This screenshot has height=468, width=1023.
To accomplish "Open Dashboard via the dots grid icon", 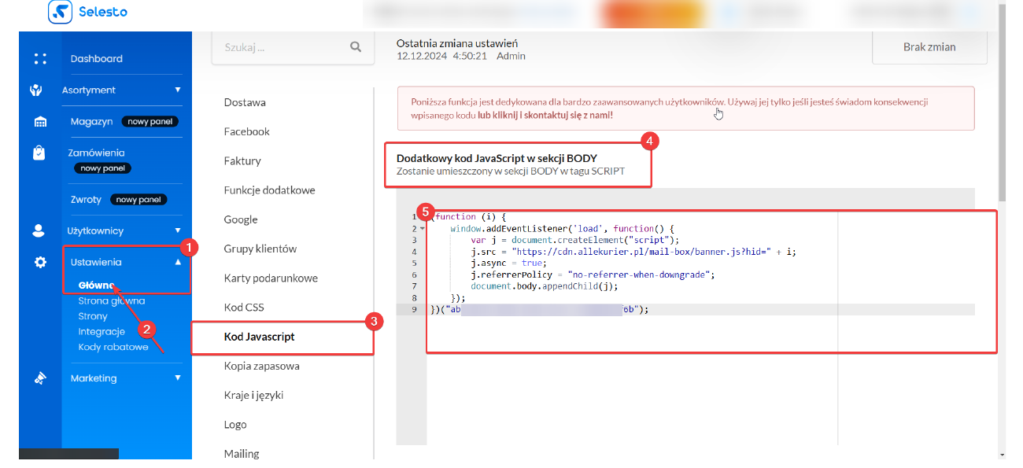I will tap(40, 59).
